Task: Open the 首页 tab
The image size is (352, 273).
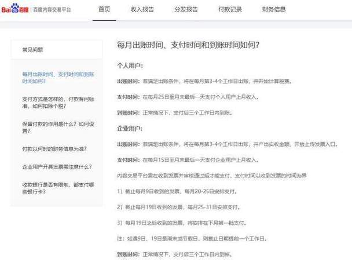Action: [x=104, y=9]
